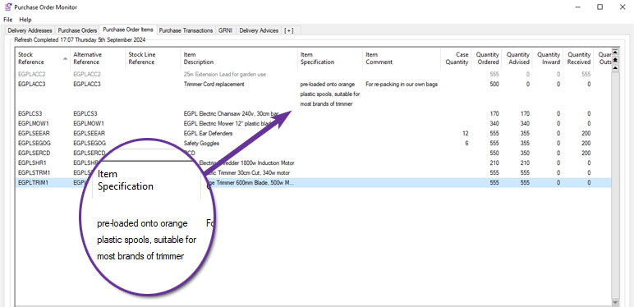Viewport: 634px width, 307px height.
Task: Click the Item Specification column header
Action: 330,58
